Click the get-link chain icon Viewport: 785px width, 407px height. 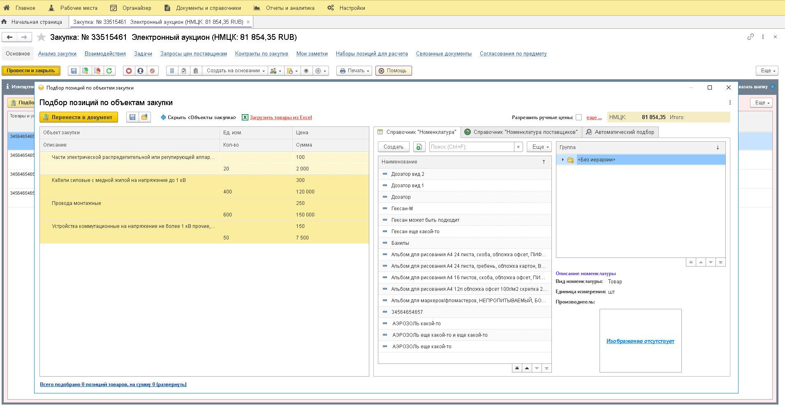(x=750, y=37)
